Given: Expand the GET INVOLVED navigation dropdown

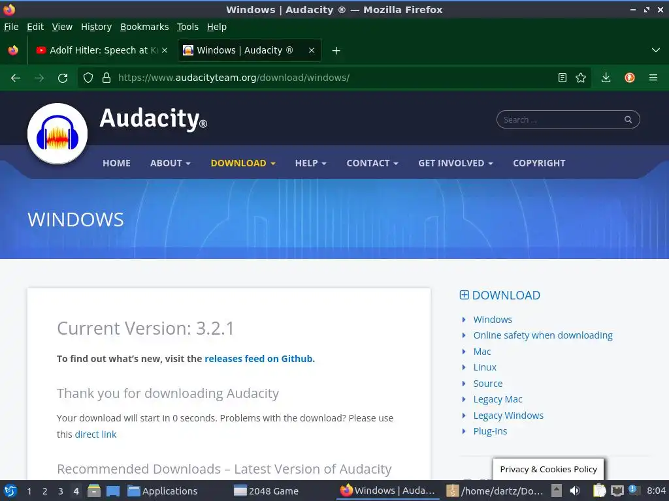Looking at the screenshot, I should click(x=455, y=163).
